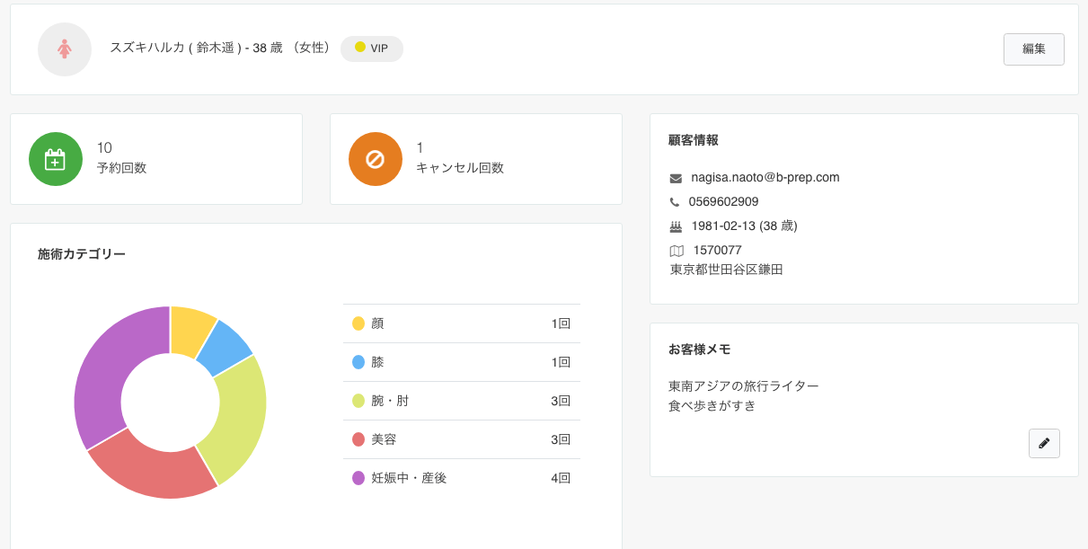Click the female customer avatar icon

click(64, 49)
